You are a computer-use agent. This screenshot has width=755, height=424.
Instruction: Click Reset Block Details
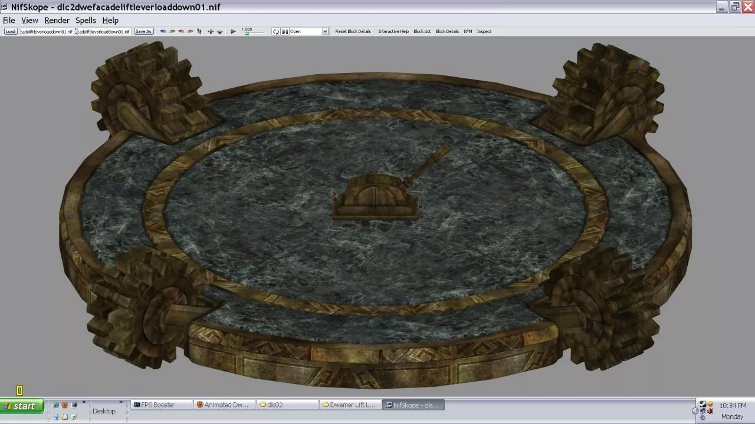point(353,31)
